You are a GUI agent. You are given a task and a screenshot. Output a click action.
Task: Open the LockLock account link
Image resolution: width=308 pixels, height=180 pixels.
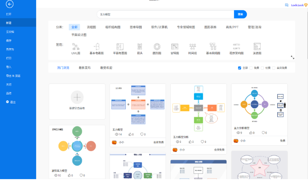pos(297,5)
